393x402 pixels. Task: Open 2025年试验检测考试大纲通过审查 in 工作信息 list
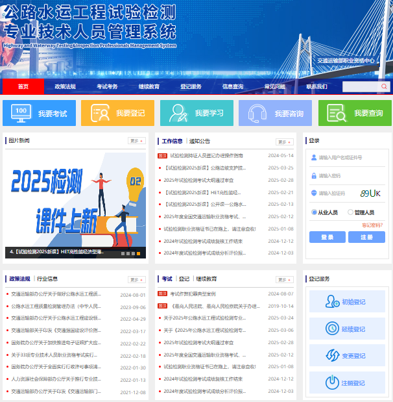click(198, 181)
